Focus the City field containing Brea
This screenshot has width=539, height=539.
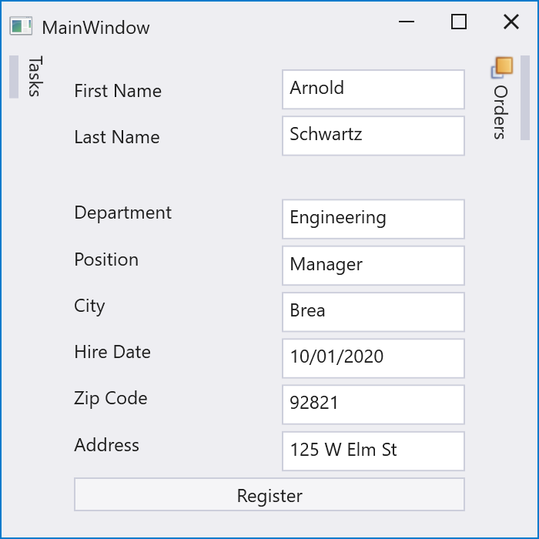point(373,311)
